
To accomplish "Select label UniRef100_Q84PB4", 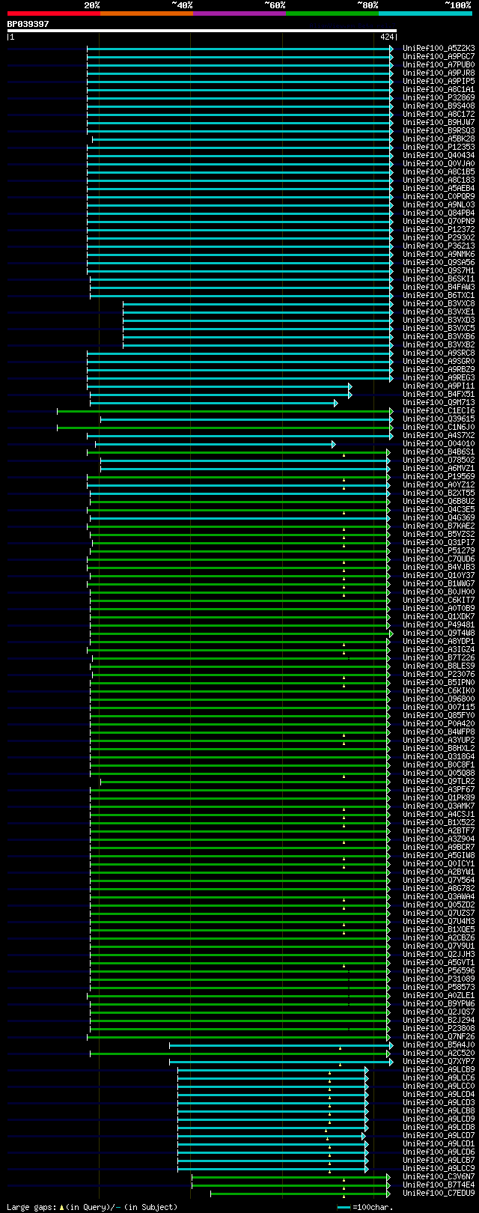I will tap(439, 213).
